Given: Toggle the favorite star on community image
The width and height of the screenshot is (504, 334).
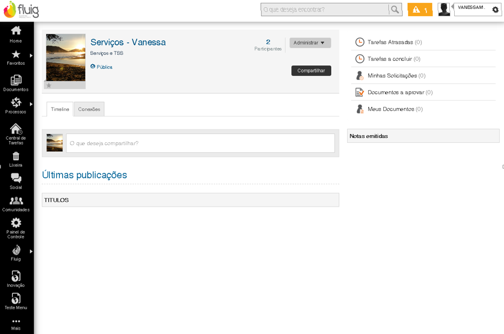Looking at the screenshot, I should click(49, 85).
